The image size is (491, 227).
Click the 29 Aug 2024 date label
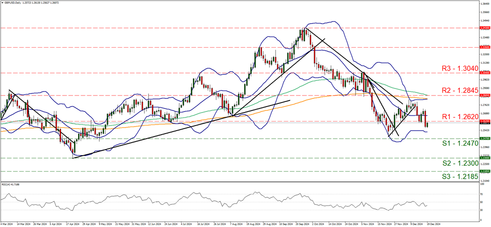click(x=269, y=224)
